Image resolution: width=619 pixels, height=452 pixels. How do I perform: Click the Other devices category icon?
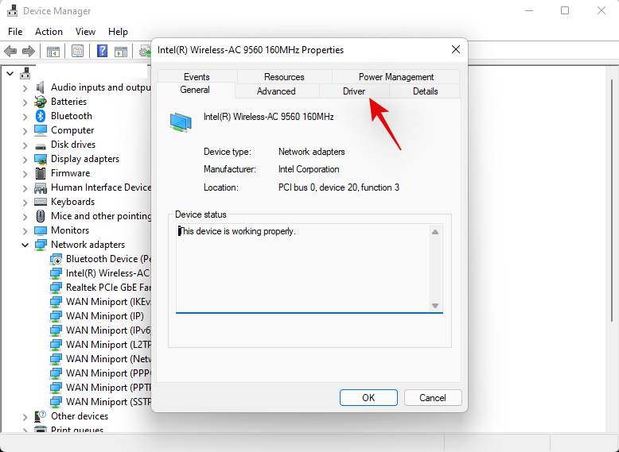click(41, 416)
